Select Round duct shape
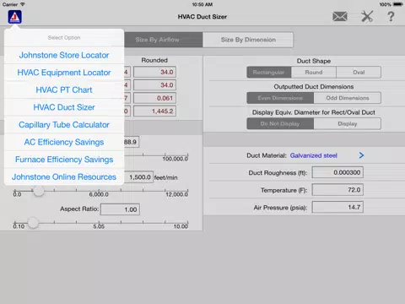This screenshot has width=405, height=304. (x=314, y=73)
